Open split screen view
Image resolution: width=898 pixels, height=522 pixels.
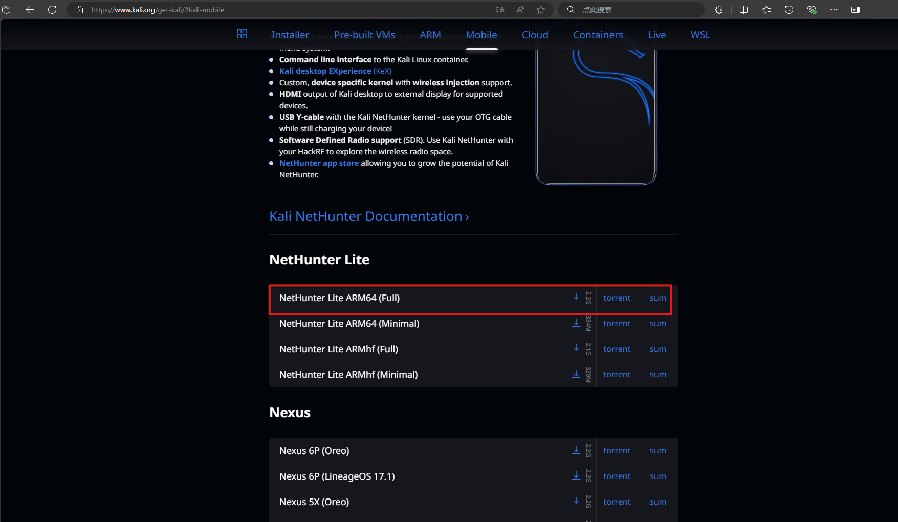pyautogui.click(x=743, y=10)
